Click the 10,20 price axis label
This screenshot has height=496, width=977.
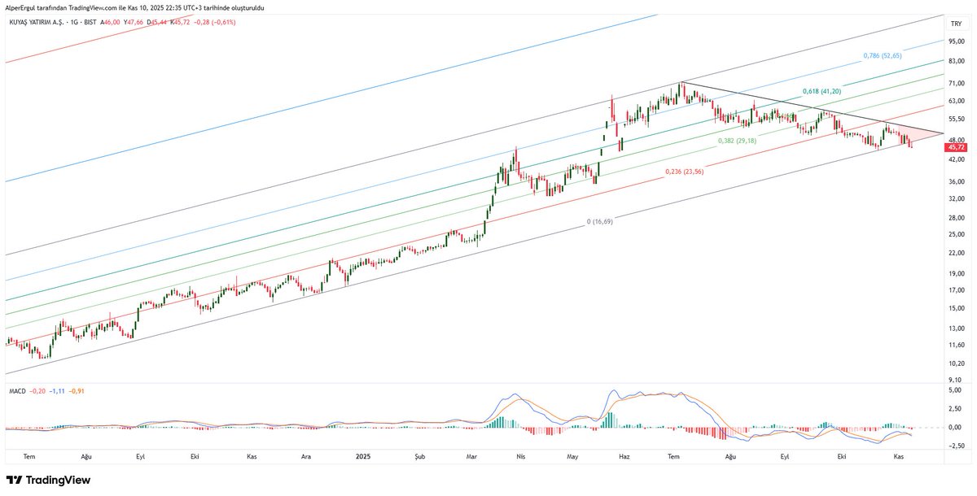(956, 363)
